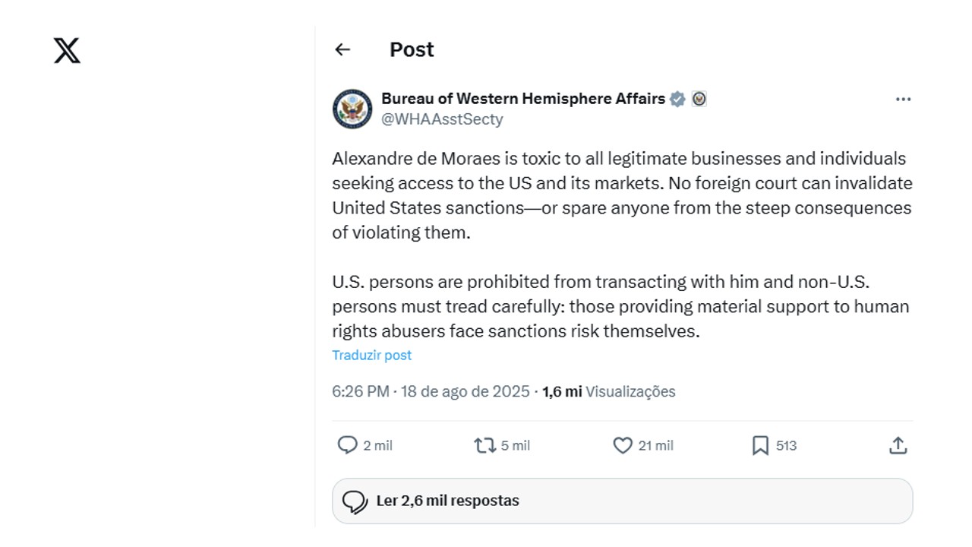972x547 pixels.
Task: Open the three-dot more options menu
Action: (x=903, y=100)
